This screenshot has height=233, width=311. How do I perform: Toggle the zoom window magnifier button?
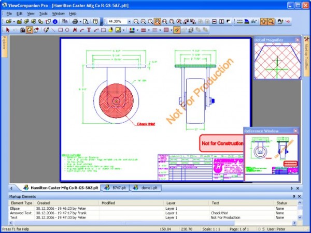click(157, 22)
